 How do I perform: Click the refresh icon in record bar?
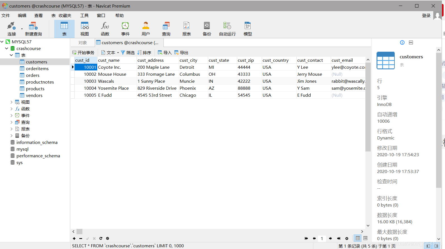coord(101,238)
